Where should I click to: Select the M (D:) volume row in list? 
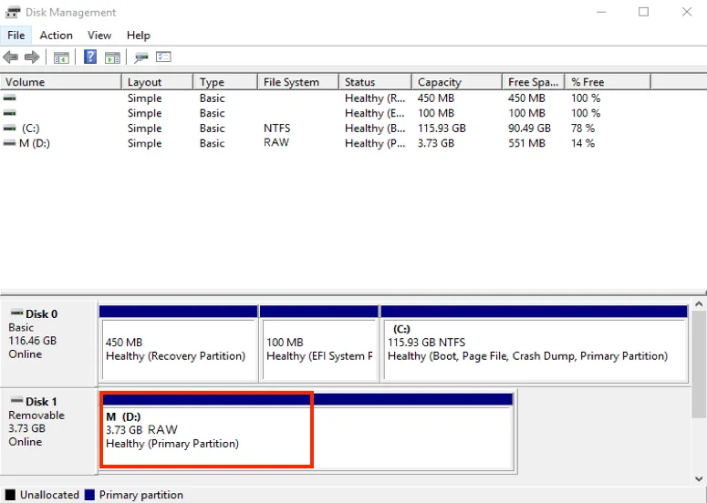tap(34, 143)
